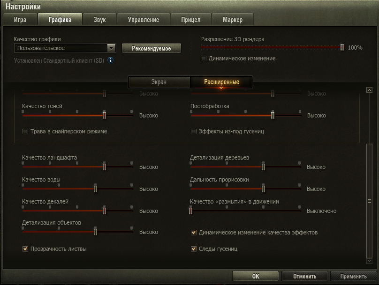Toggle Динамическое изменение качества эффектов checkbox

(x=193, y=233)
